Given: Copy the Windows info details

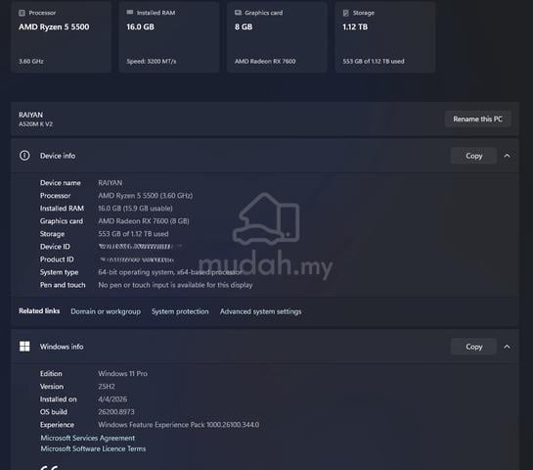Looking at the screenshot, I should point(474,347).
